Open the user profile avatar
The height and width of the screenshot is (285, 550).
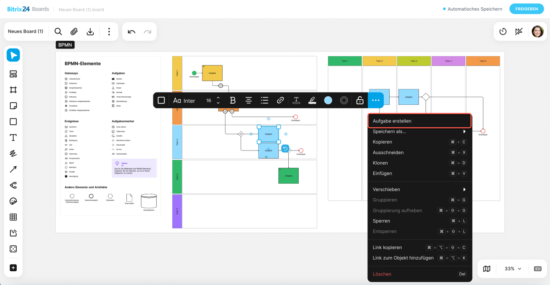(x=538, y=31)
